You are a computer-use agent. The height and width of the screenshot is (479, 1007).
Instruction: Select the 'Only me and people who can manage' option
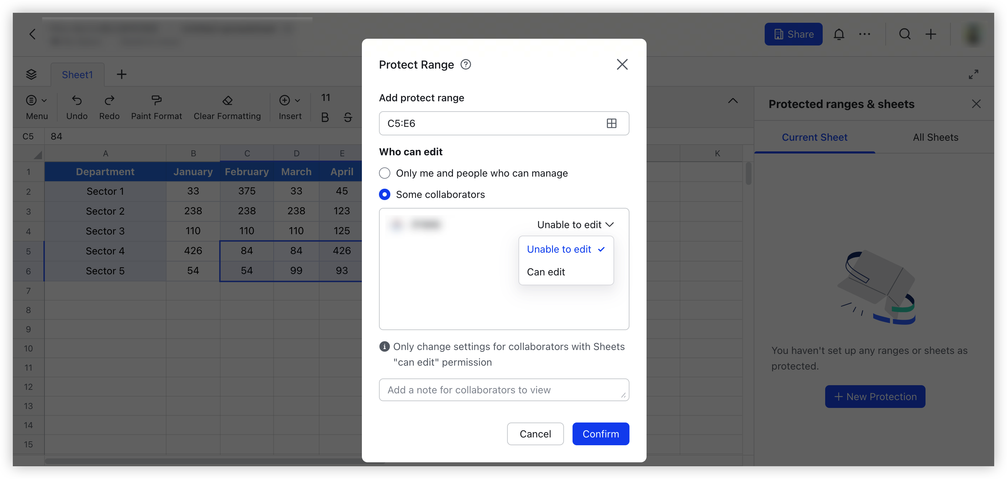(384, 173)
